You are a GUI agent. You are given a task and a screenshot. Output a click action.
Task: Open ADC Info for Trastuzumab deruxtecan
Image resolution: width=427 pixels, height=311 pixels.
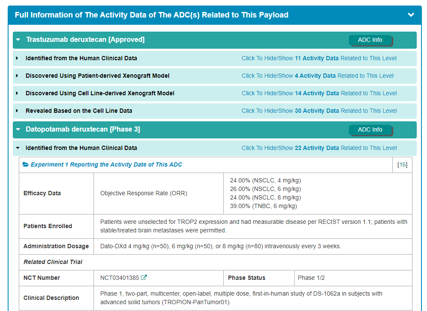(x=370, y=40)
